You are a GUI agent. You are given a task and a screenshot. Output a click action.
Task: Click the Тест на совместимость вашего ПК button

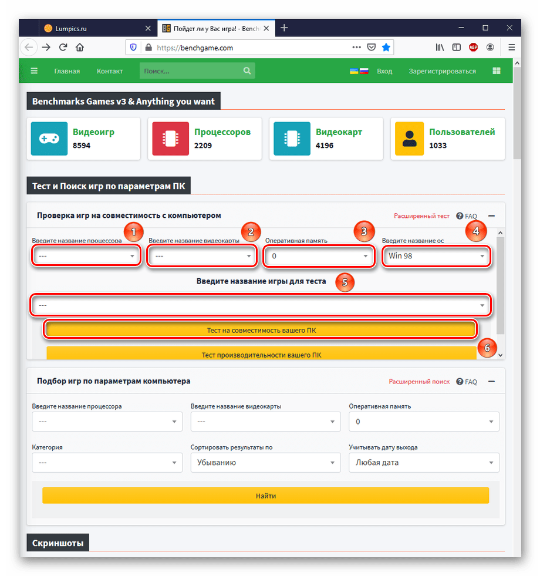click(x=261, y=331)
